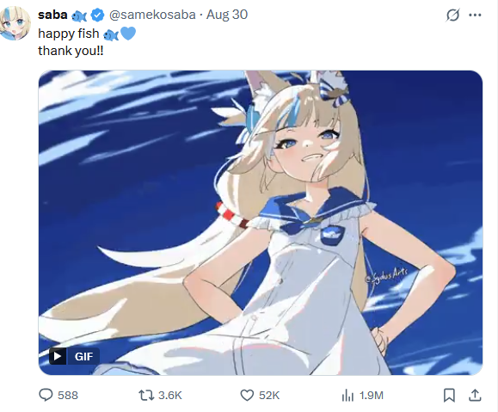Click the display name "saba"
Image resolution: width=498 pixels, height=412 pixels.
pyautogui.click(x=52, y=15)
